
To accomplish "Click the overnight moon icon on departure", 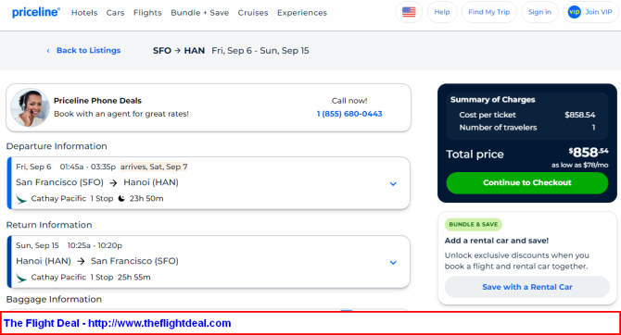I will [x=121, y=199].
